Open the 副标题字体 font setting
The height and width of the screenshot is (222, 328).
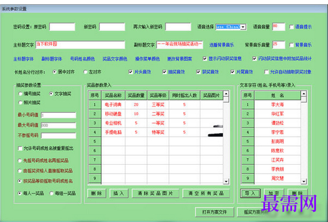click(x=51, y=59)
